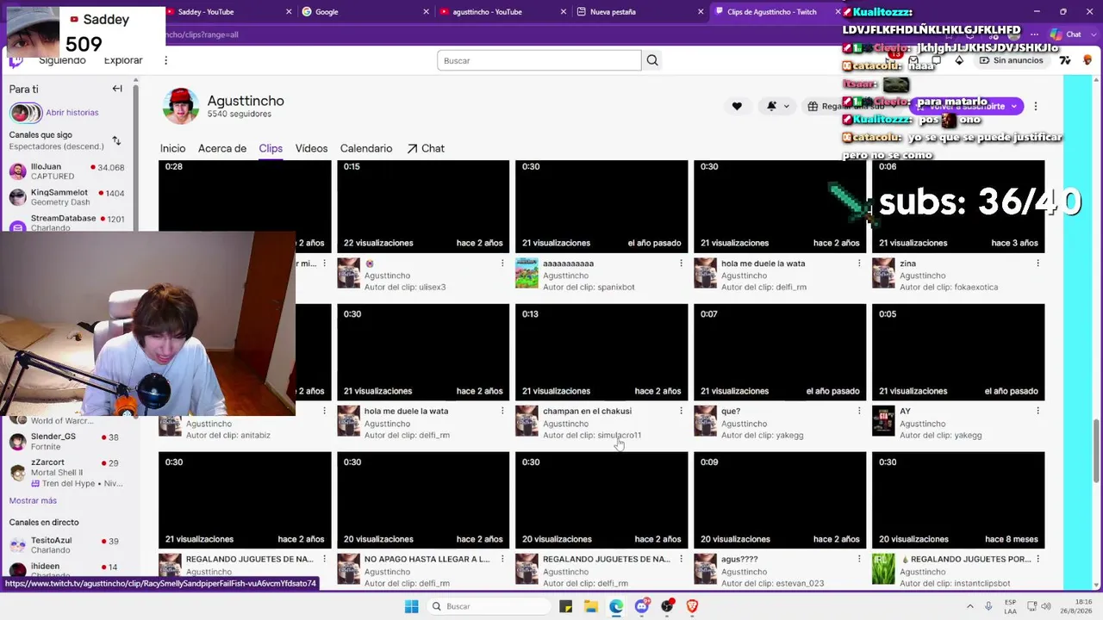Open Discord from the taskbar
This screenshot has height=620, width=1103.
642,606
